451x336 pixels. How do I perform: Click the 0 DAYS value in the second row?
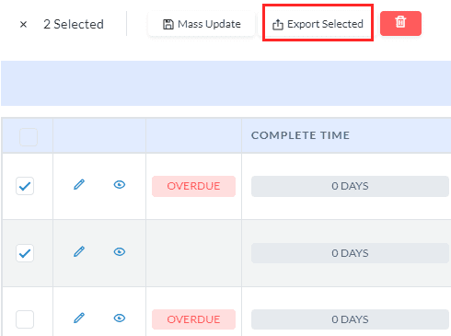click(x=350, y=253)
